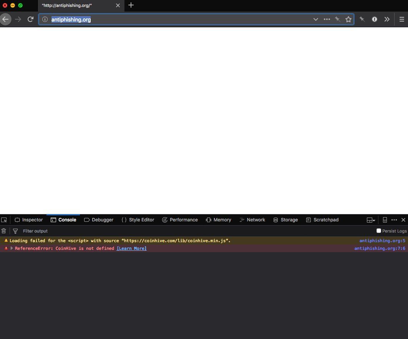Enable the Persist Logs checkbox
Viewport: 408px width, 339px height.
(378, 231)
